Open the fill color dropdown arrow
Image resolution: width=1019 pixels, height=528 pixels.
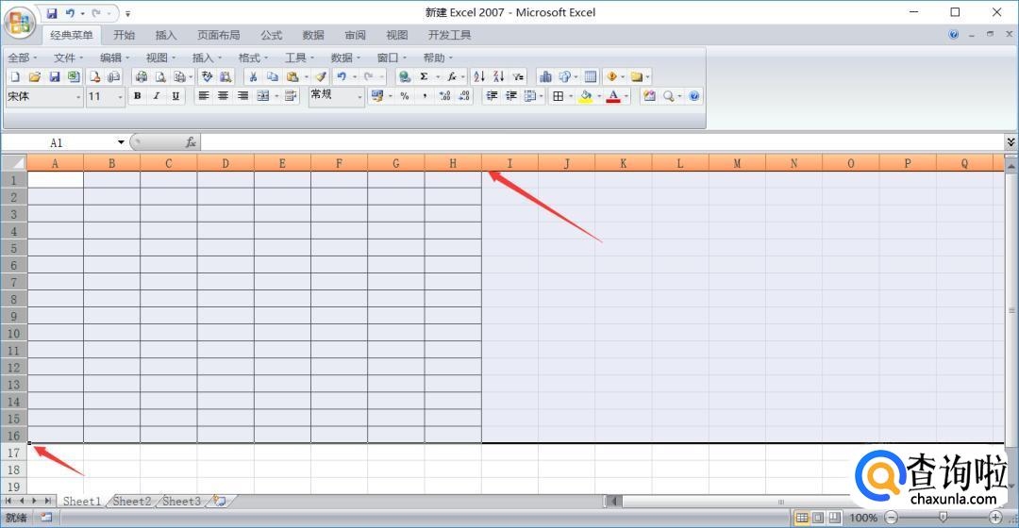pos(599,96)
